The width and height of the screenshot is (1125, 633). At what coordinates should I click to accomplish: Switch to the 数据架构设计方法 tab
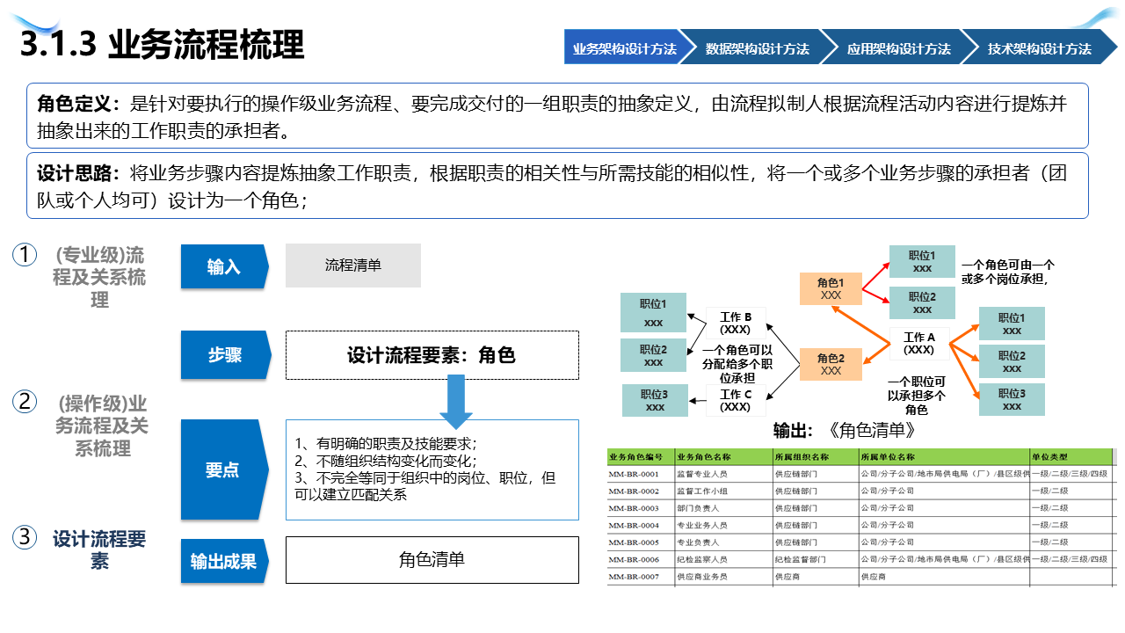click(x=757, y=49)
